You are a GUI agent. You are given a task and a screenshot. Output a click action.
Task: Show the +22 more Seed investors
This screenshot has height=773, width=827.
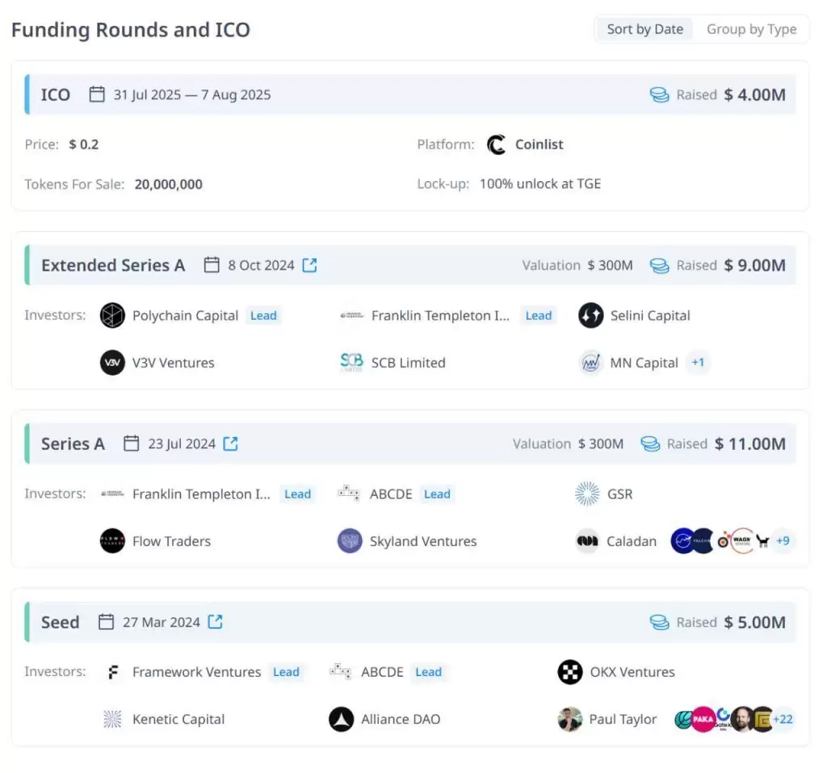pyautogui.click(x=782, y=719)
